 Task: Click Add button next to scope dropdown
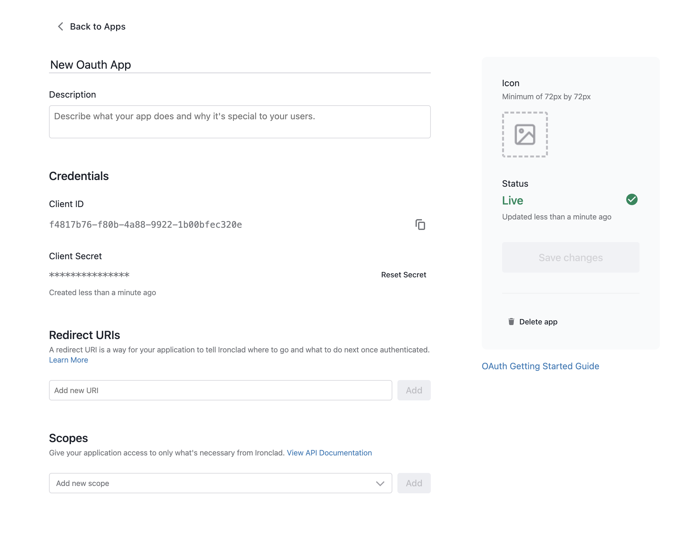(414, 483)
